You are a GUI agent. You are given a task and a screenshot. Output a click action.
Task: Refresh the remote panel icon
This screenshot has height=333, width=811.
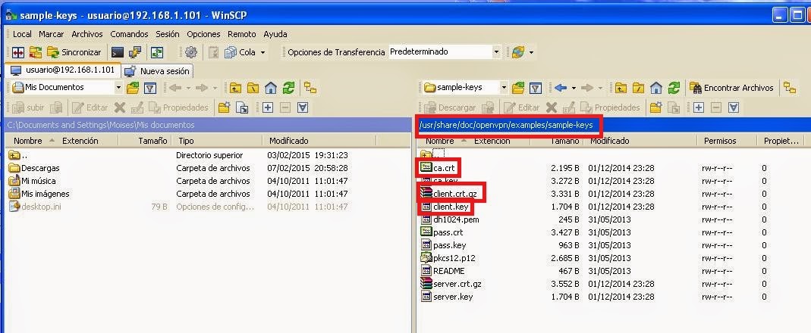(673, 88)
